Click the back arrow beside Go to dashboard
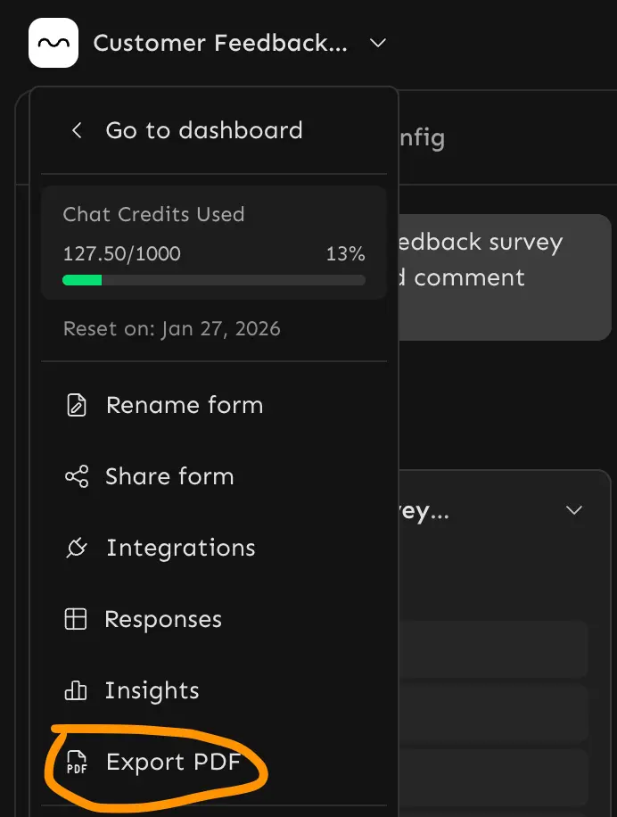Viewport: 617px width, 817px height. point(77,130)
